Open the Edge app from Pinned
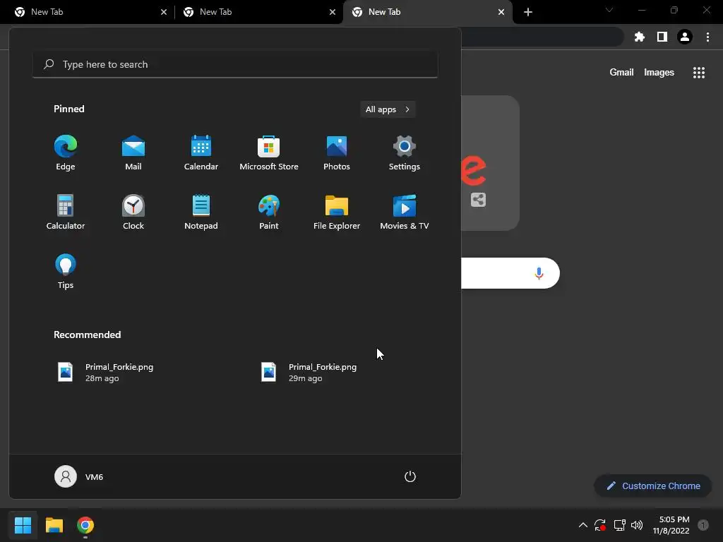Viewport: 723px width, 542px height. click(66, 153)
